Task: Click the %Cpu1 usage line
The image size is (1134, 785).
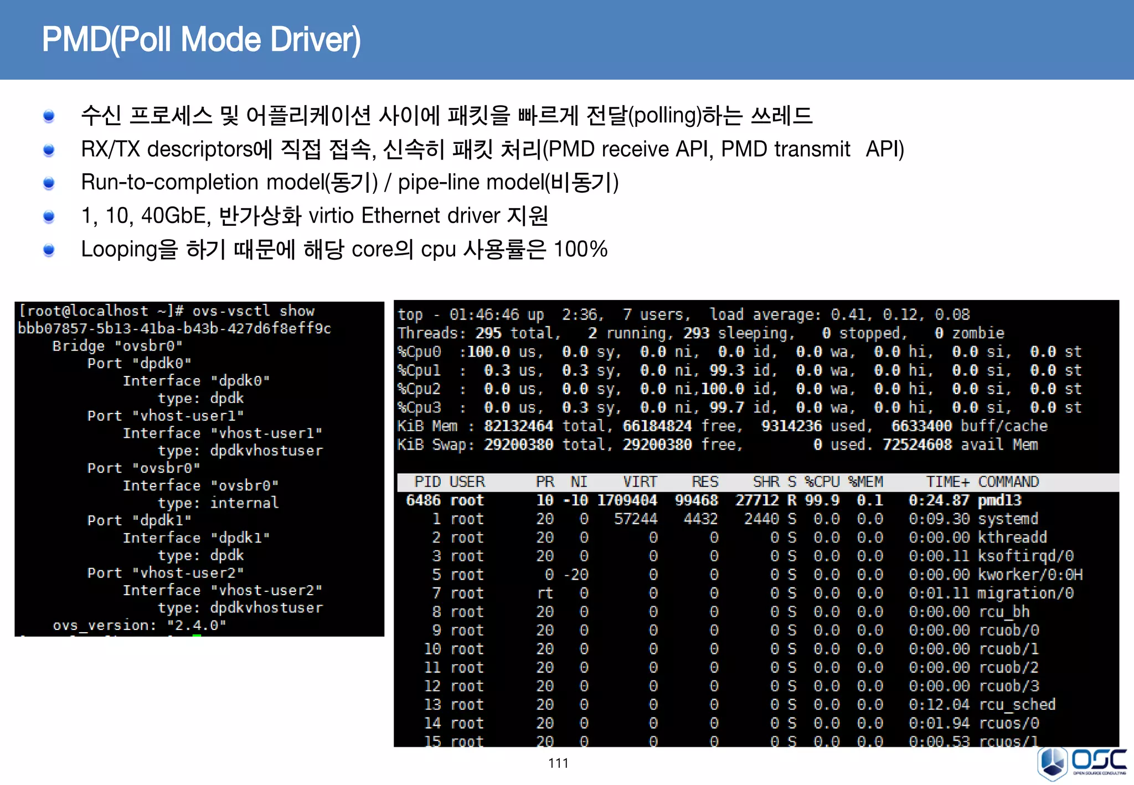Action: pos(739,370)
